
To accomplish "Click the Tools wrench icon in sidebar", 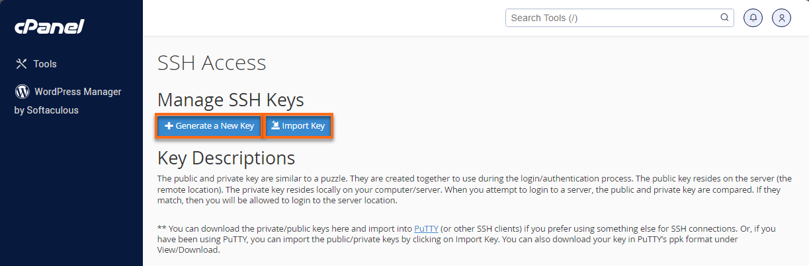I will click(21, 64).
